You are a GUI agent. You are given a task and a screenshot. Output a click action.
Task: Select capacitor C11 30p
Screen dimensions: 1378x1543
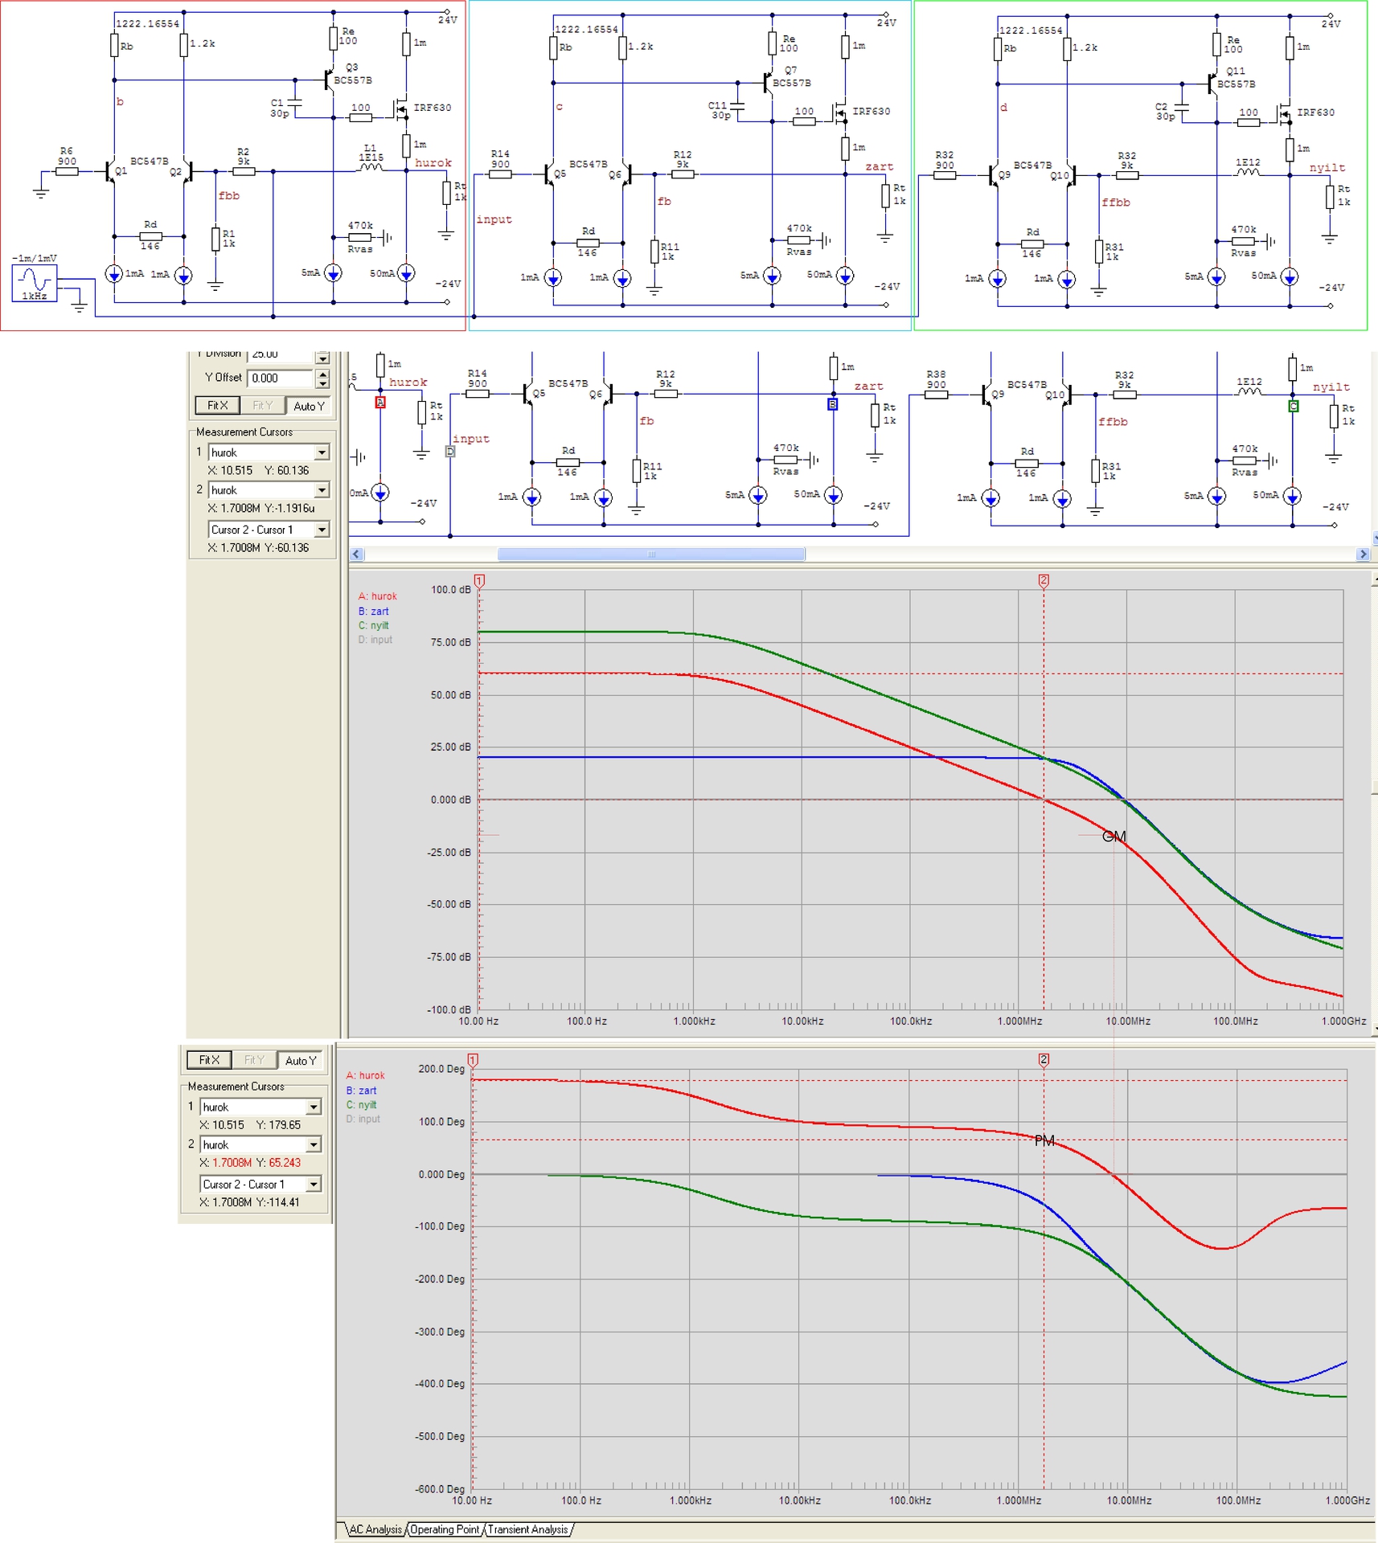737,106
